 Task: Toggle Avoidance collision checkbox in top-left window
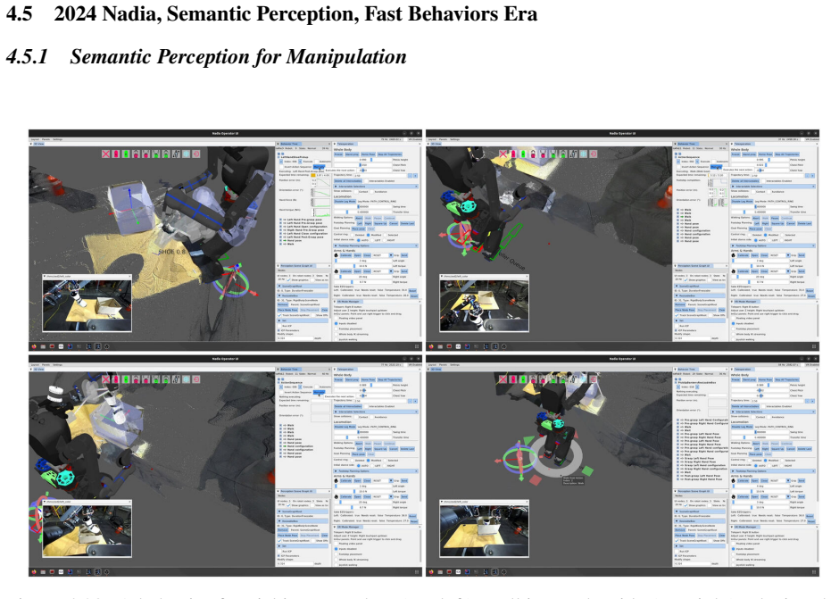click(x=371, y=192)
